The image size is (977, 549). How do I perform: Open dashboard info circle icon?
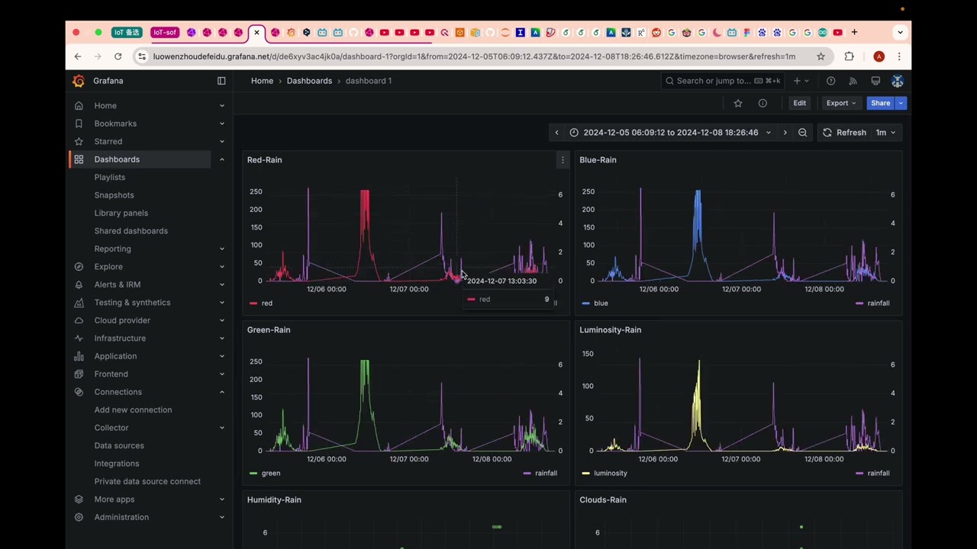click(763, 103)
